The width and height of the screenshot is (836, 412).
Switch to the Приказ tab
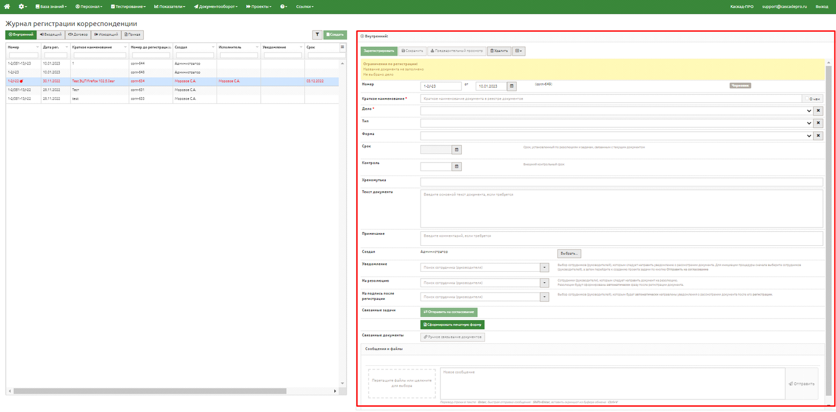click(132, 35)
